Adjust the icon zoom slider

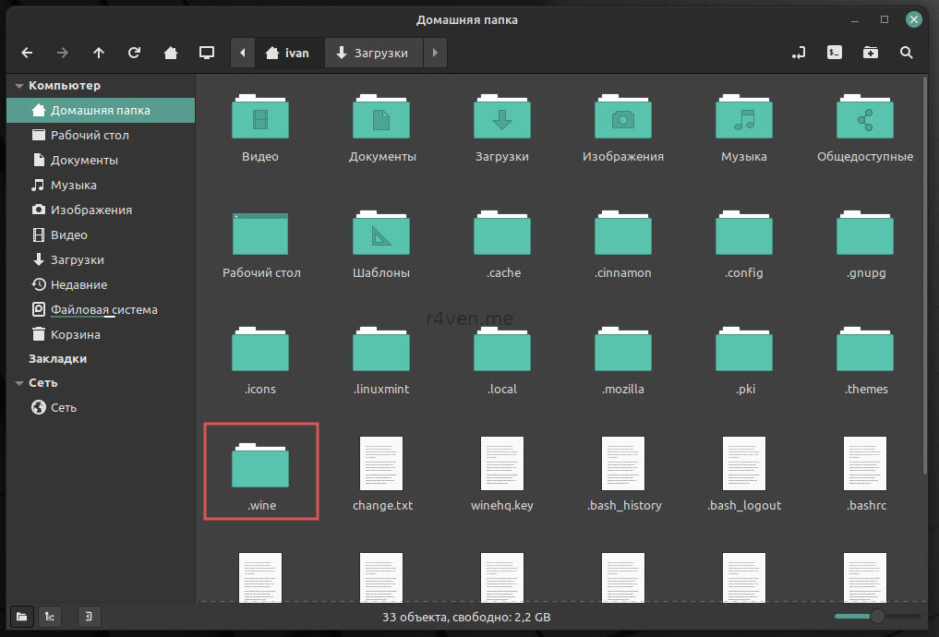pyautogui.click(x=877, y=617)
